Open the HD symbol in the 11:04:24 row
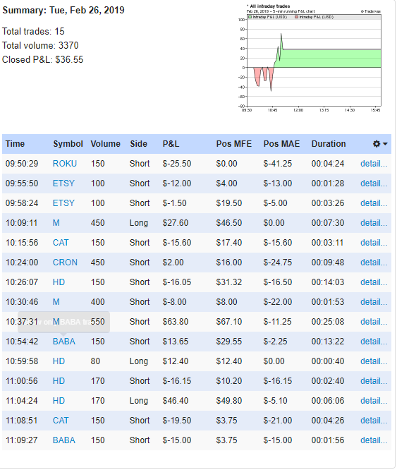The width and height of the screenshot is (397, 470). coord(59,401)
